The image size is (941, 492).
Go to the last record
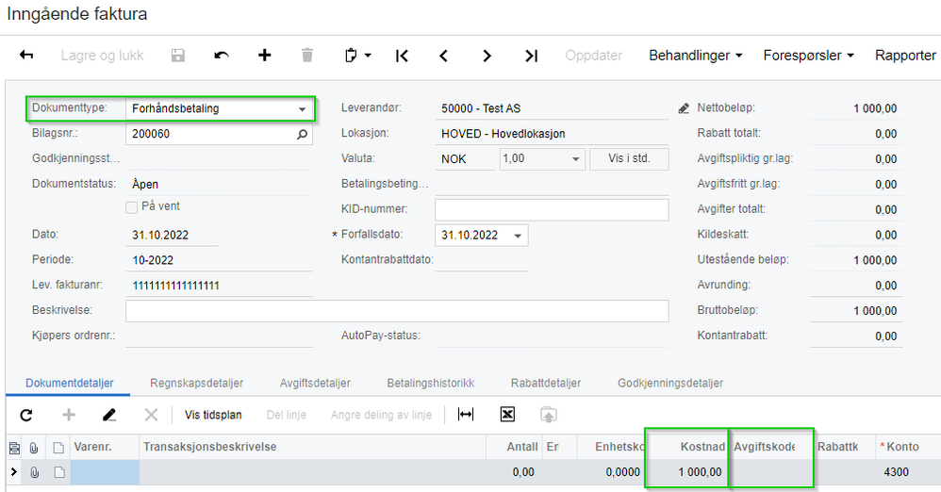[x=531, y=56]
